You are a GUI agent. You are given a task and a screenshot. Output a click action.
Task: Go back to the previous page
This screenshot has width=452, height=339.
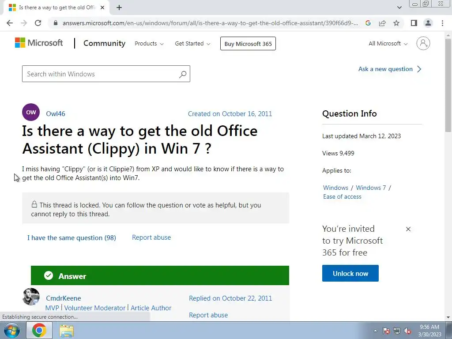point(10,23)
